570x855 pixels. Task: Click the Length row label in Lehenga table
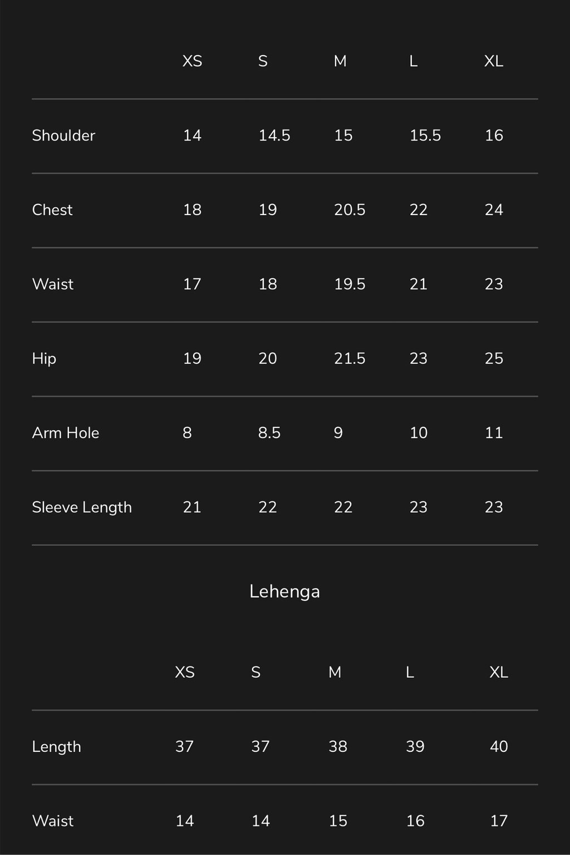click(x=56, y=746)
